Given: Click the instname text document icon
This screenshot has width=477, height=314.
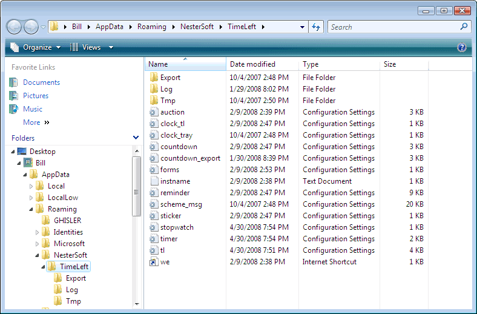Looking at the screenshot, I should pyautogui.click(x=154, y=181).
